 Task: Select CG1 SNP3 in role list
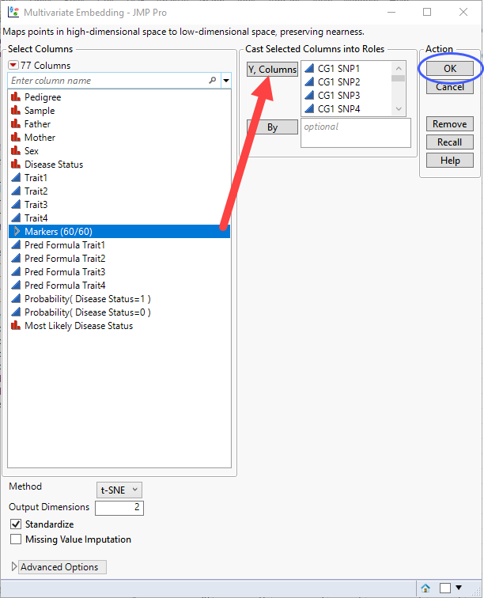click(x=346, y=96)
